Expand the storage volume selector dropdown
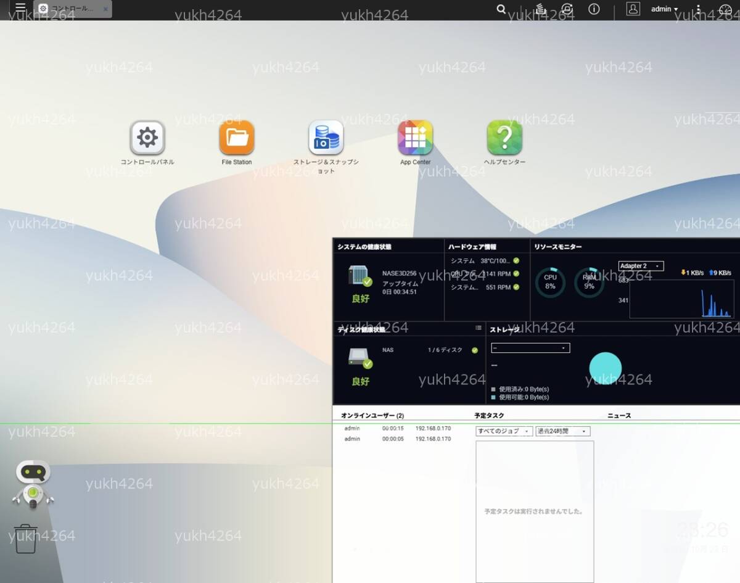The height and width of the screenshot is (583, 740). click(x=530, y=348)
